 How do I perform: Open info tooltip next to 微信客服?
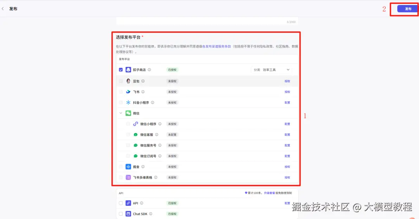[x=157, y=135]
